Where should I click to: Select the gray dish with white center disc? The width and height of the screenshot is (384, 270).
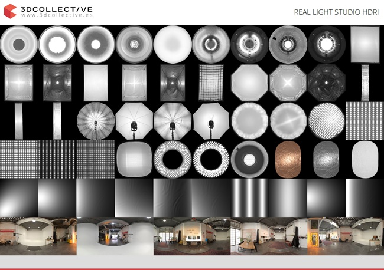(x=249, y=159)
